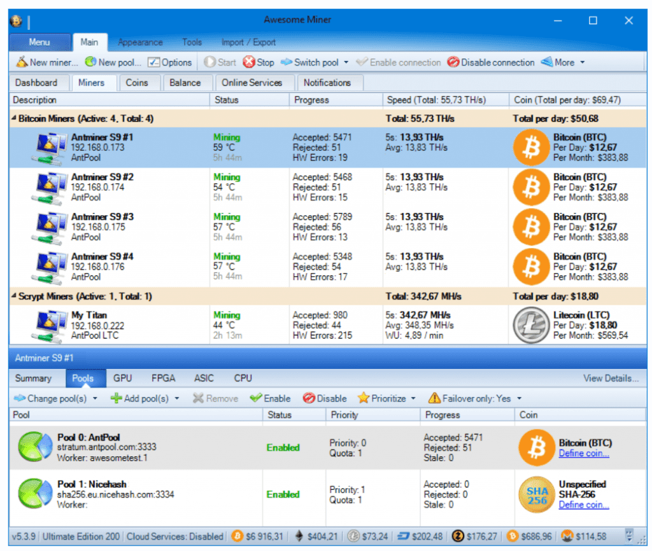
Task: Sort by the Status column header in miners list
Action: [249, 100]
